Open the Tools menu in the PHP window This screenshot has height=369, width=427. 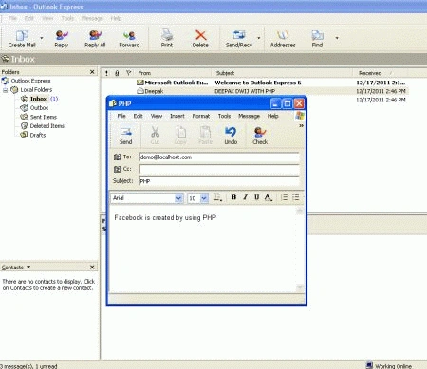click(x=224, y=116)
